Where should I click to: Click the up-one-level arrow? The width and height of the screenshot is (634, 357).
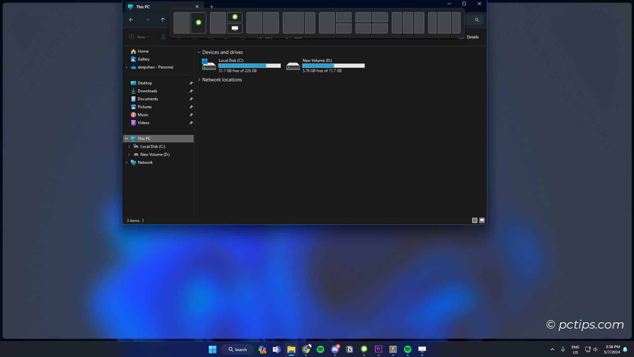(x=163, y=20)
